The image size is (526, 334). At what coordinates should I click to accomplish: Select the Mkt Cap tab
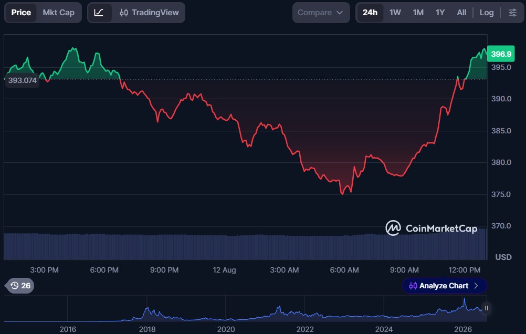click(58, 13)
